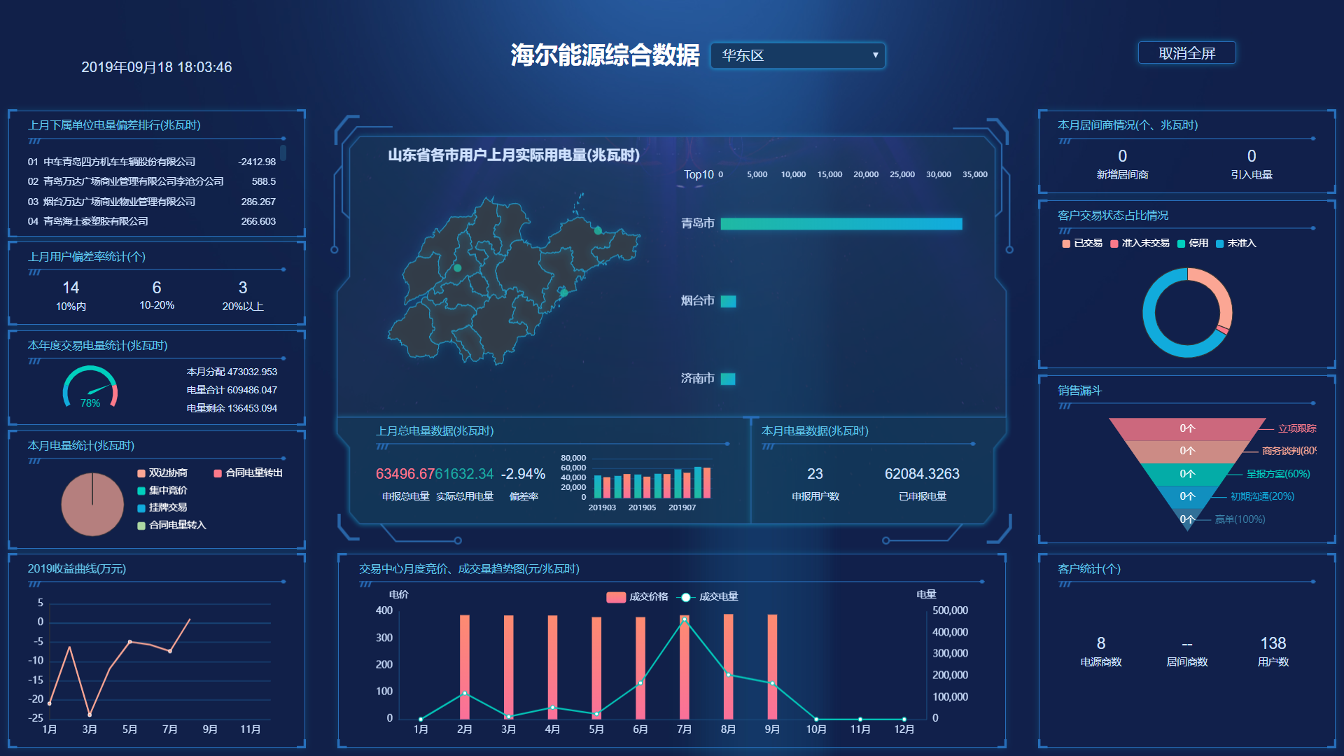Open the 华东区 region dropdown
Viewport: 1344px width, 756px height.
(797, 55)
